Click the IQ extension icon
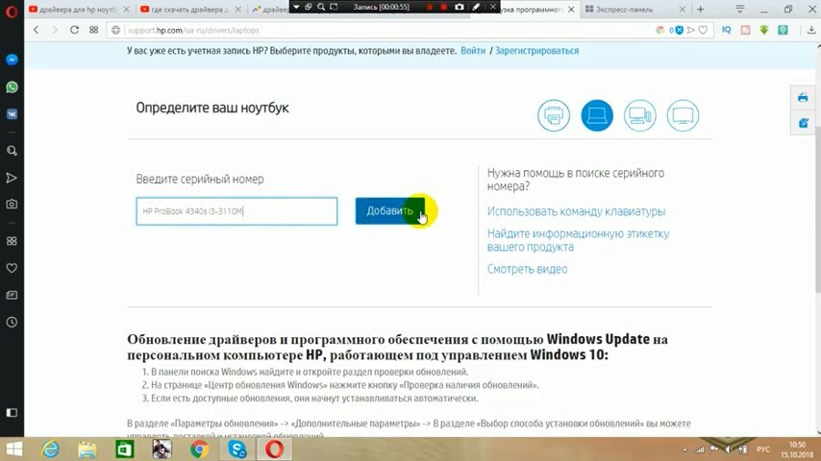 [x=726, y=31]
